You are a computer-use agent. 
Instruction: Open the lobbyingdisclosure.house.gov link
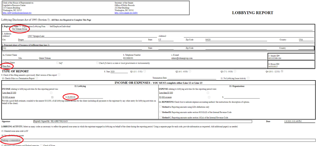tap(17, 13)
